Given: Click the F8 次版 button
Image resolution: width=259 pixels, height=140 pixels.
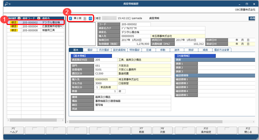Looking at the screenshot, I should 162,130.
